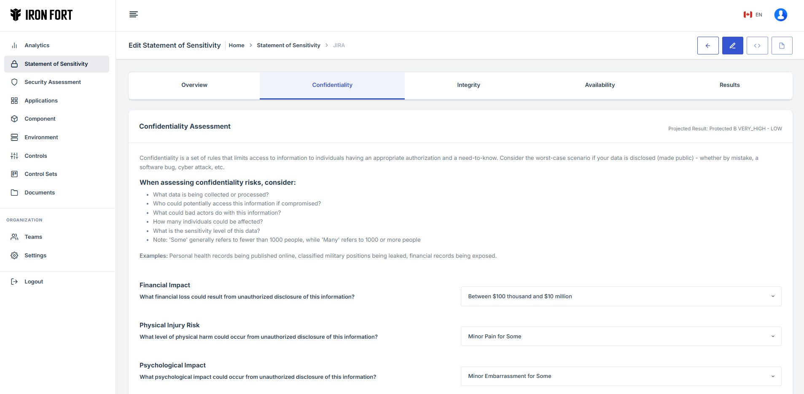The height and width of the screenshot is (394, 804).
Task: Click the Home breadcrumb link
Action: point(237,46)
